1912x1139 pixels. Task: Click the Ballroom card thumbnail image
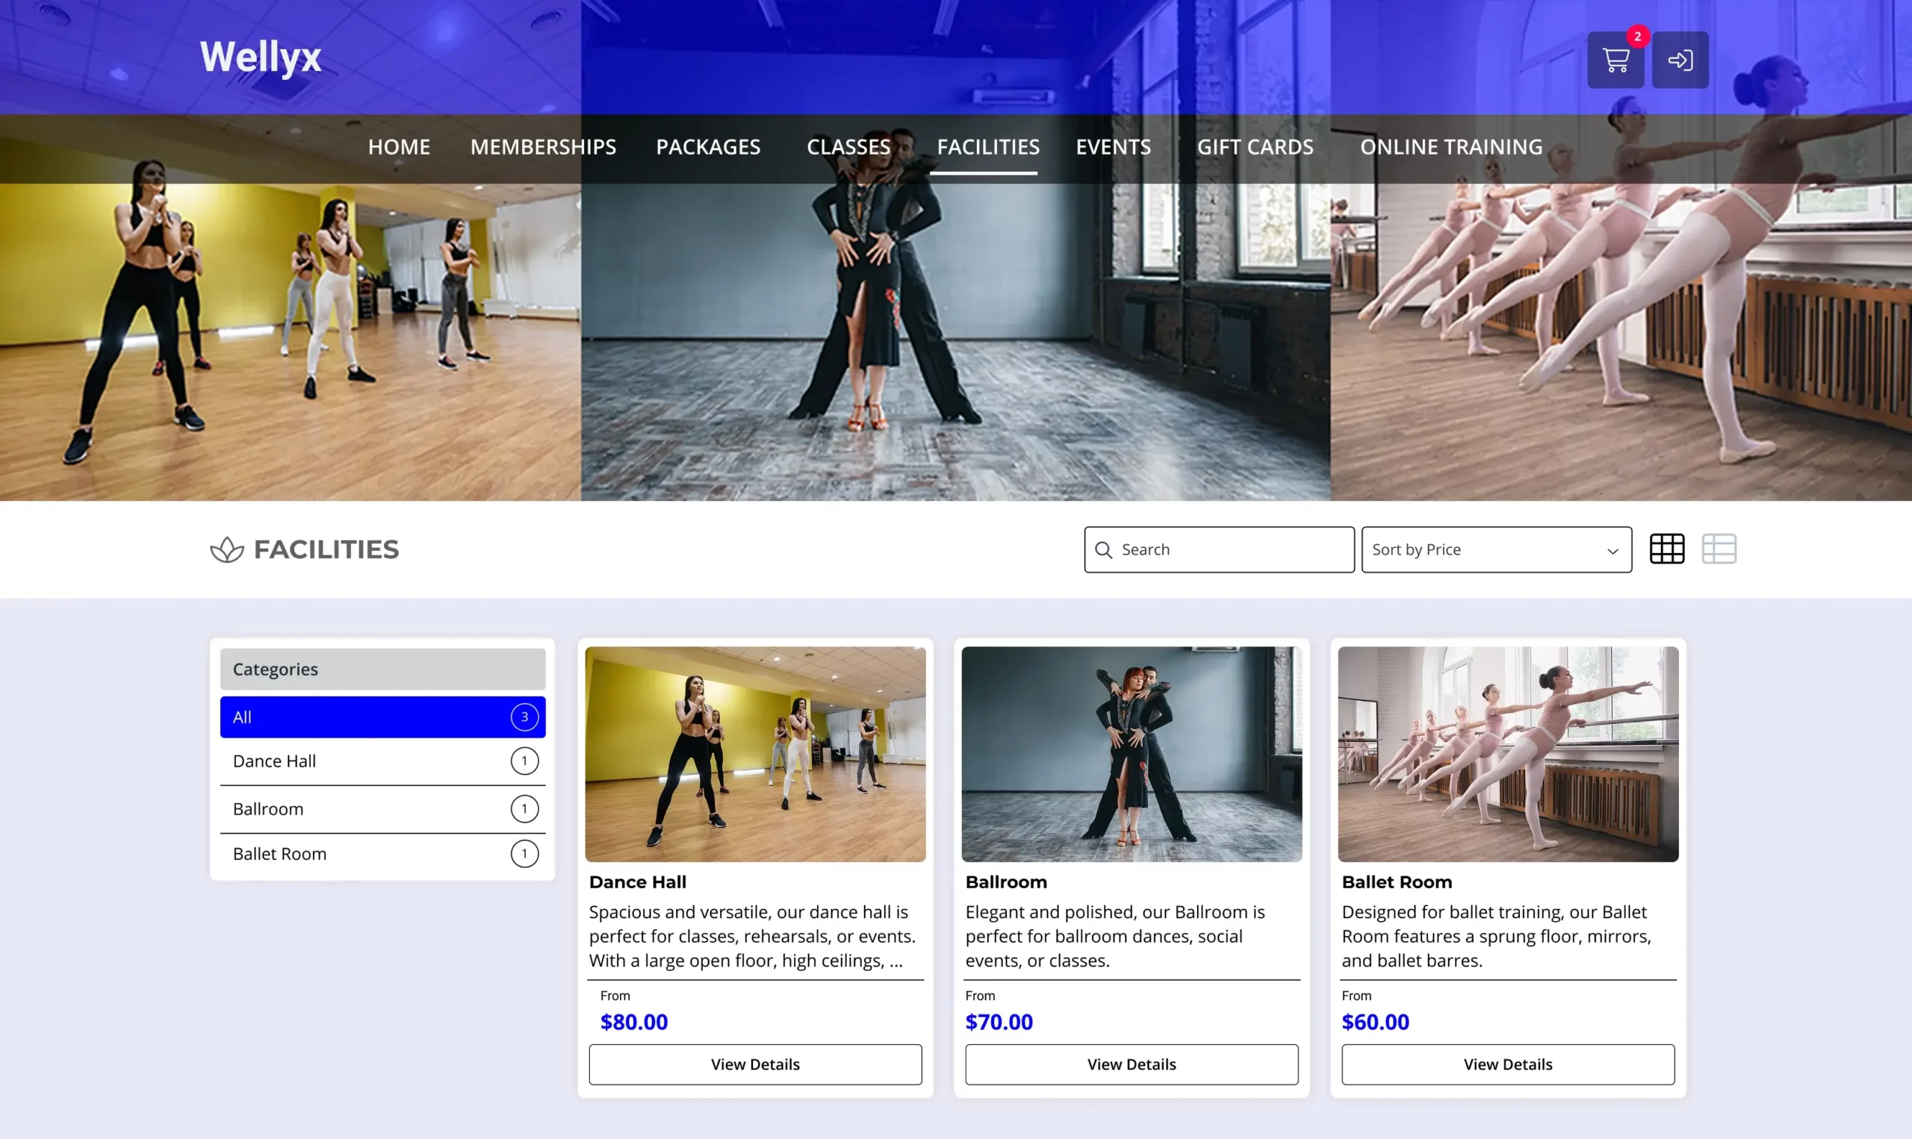1131,754
